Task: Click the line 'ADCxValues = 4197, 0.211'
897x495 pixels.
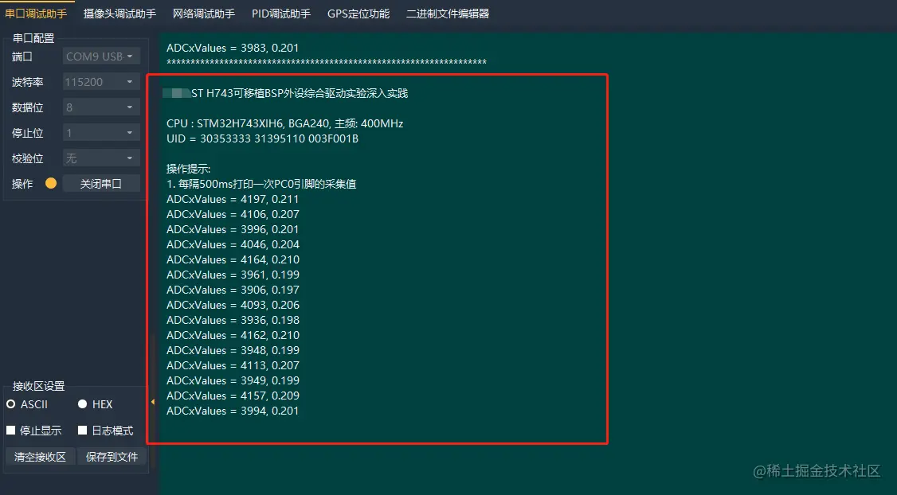Action: click(x=233, y=199)
